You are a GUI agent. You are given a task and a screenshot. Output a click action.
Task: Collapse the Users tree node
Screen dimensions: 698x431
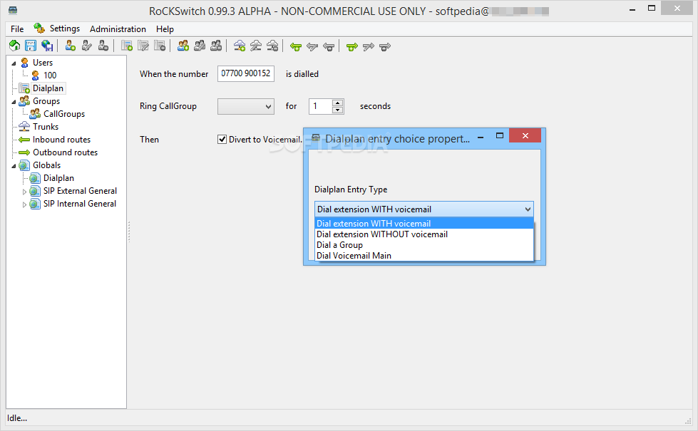click(14, 63)
